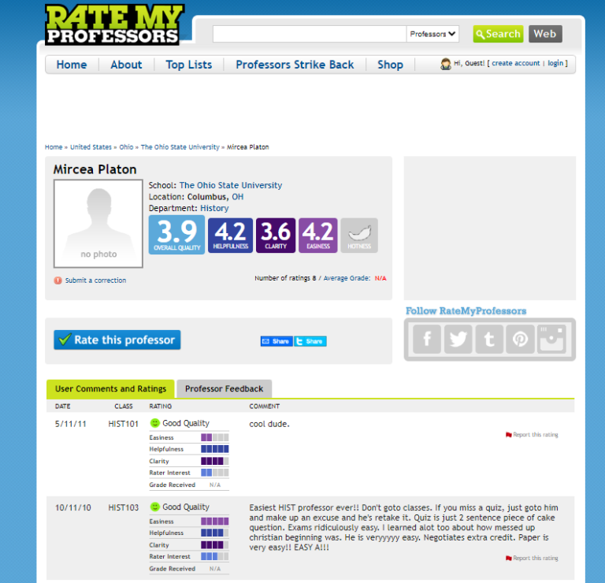This screenshot has height=583, width=605.
Task: Click the Follow RateMyProfessors heading
Action: click(x=466, y=311)
